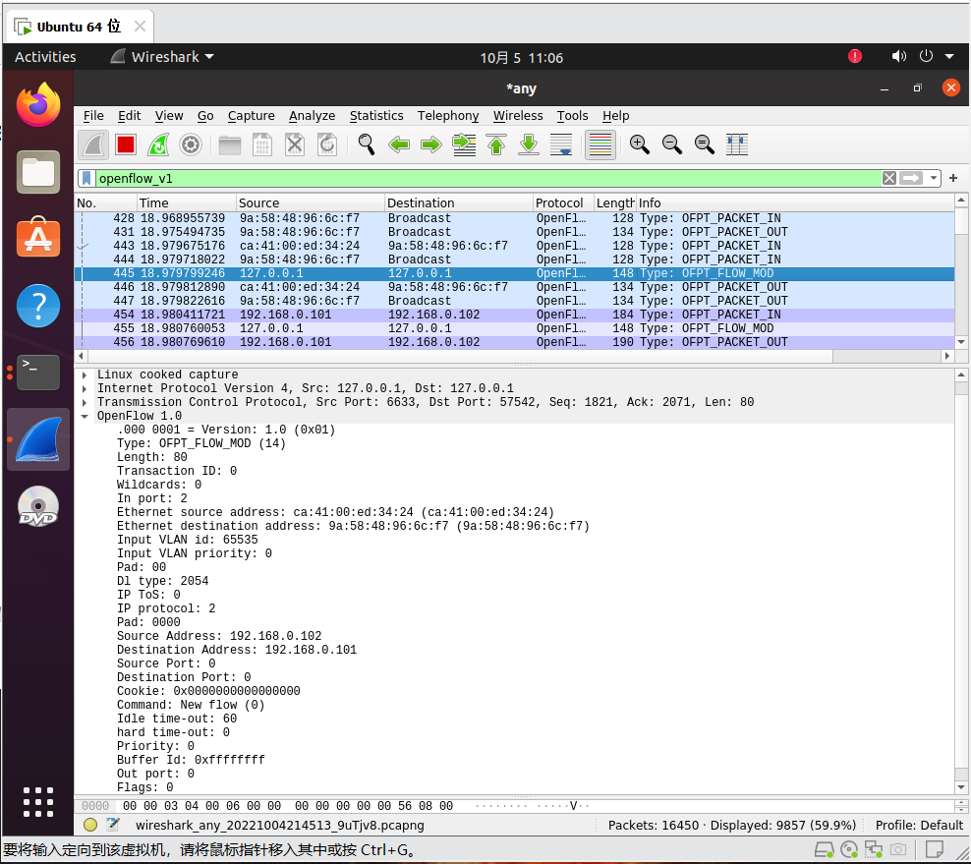The image size is (971, 864).
Task: Open the Analyze menu
Action: pos(313,116)
